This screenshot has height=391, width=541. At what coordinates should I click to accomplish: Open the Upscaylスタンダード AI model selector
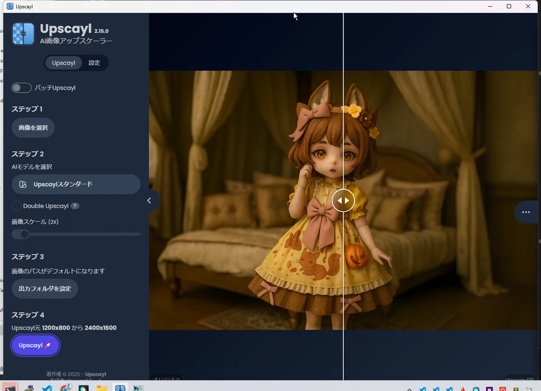[x=76, y=184]
